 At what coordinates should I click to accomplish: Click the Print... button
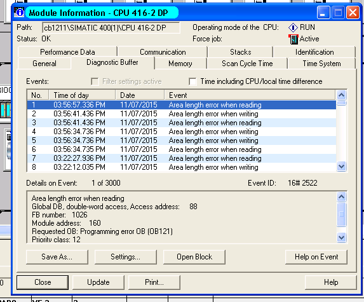point(154,282)
